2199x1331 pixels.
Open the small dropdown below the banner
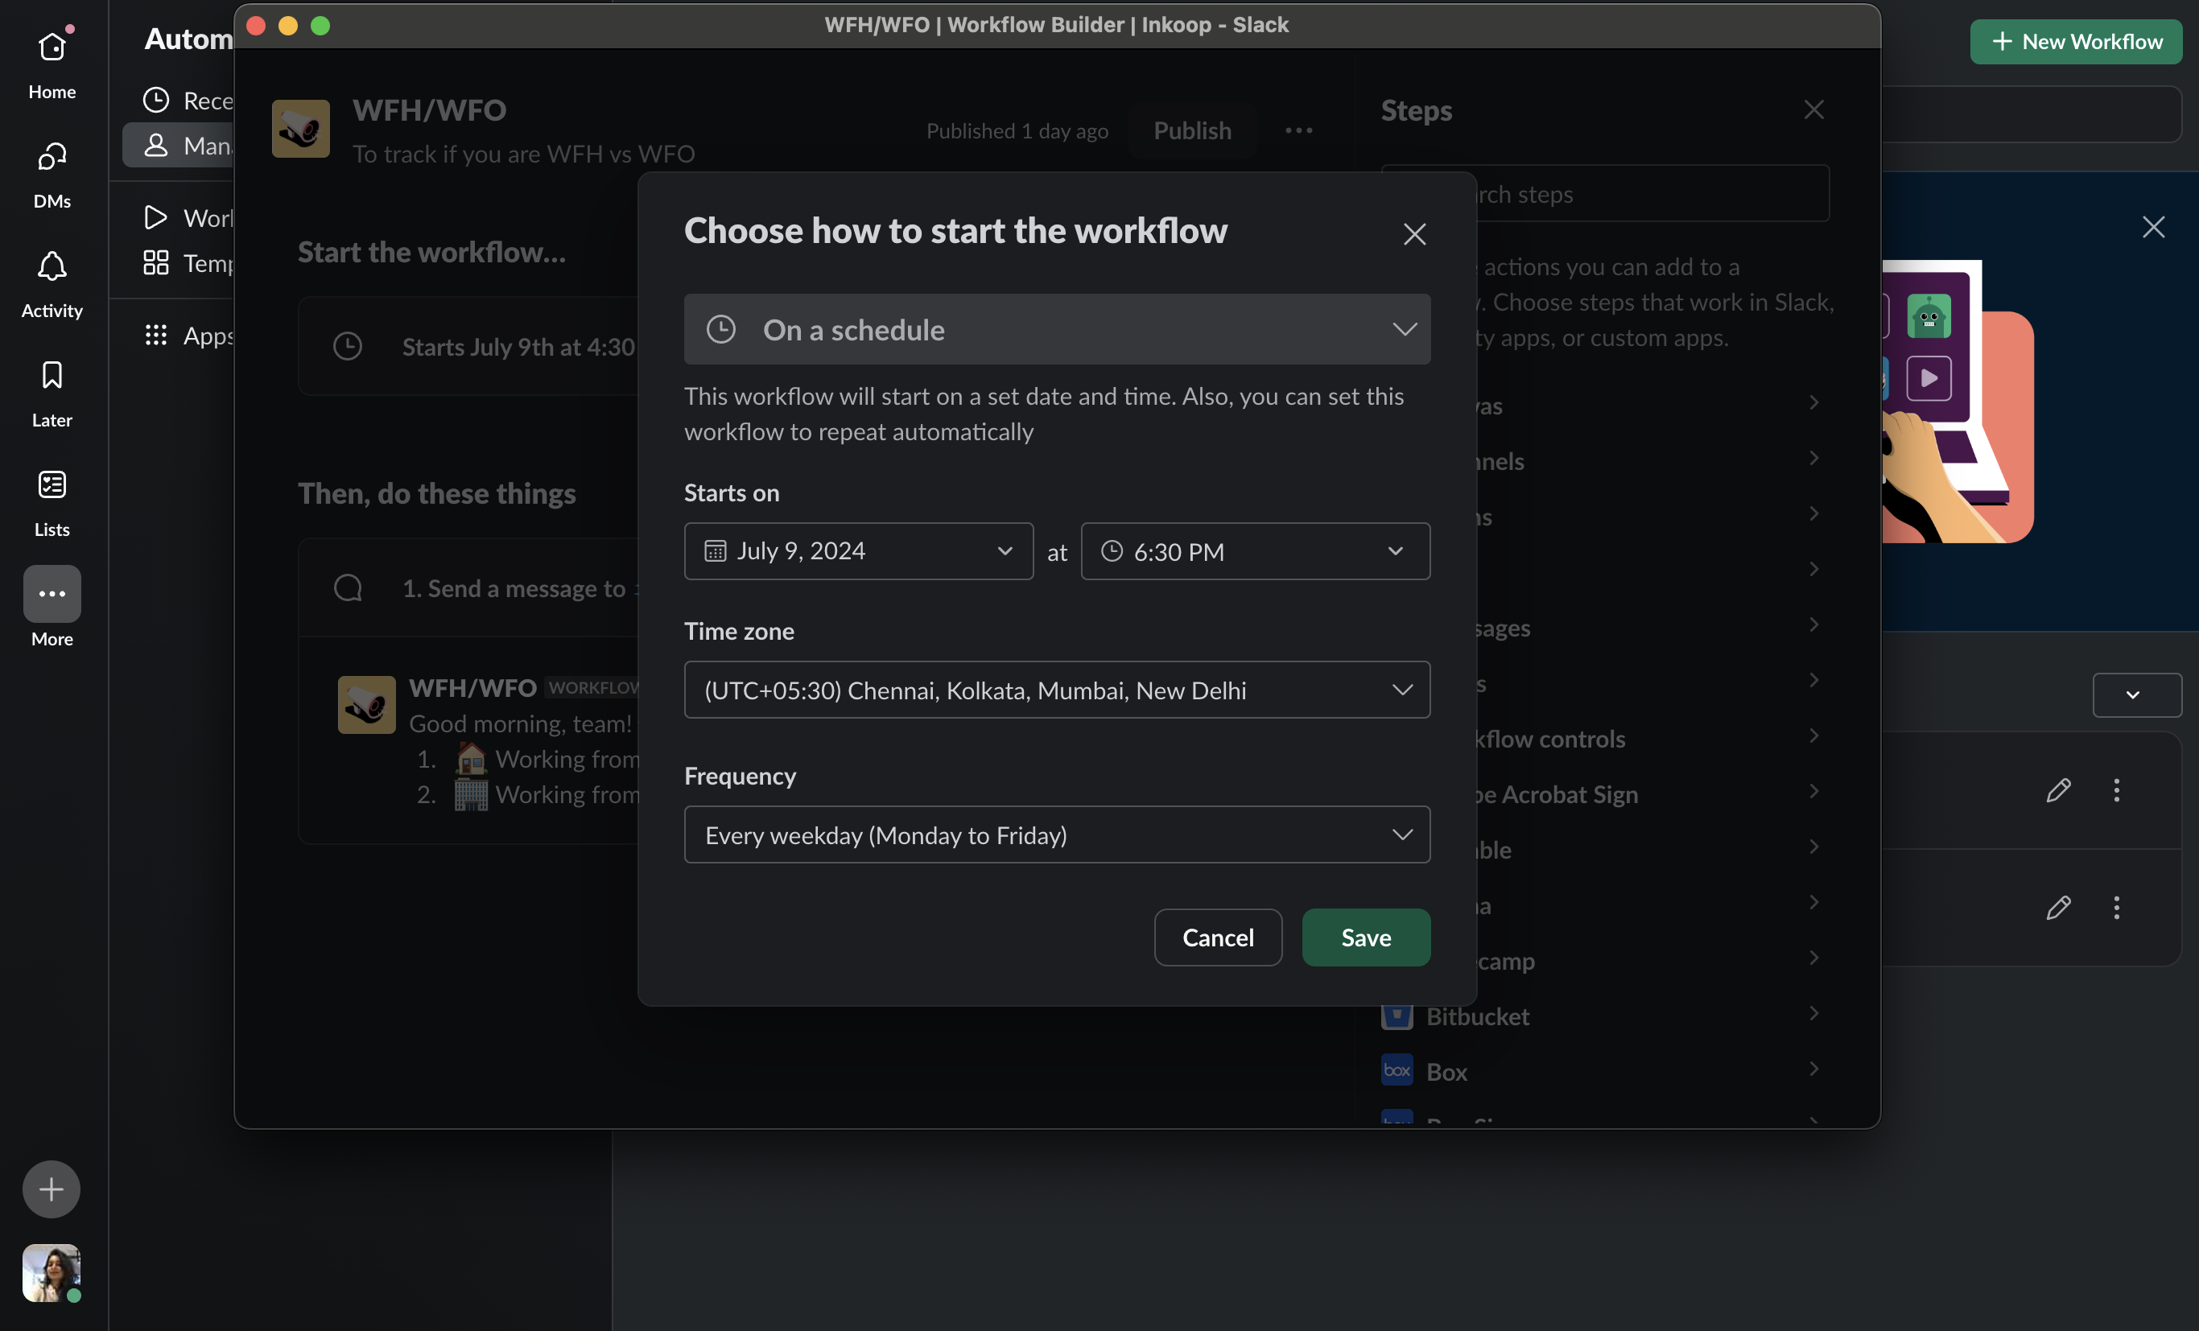coord(2136,695)
